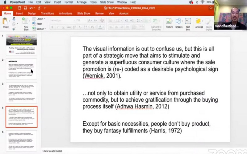Image resolution: width=247 pixels, height=154 pixels.
Task: Expand the Layout dropdown
Action: point(40,19)
